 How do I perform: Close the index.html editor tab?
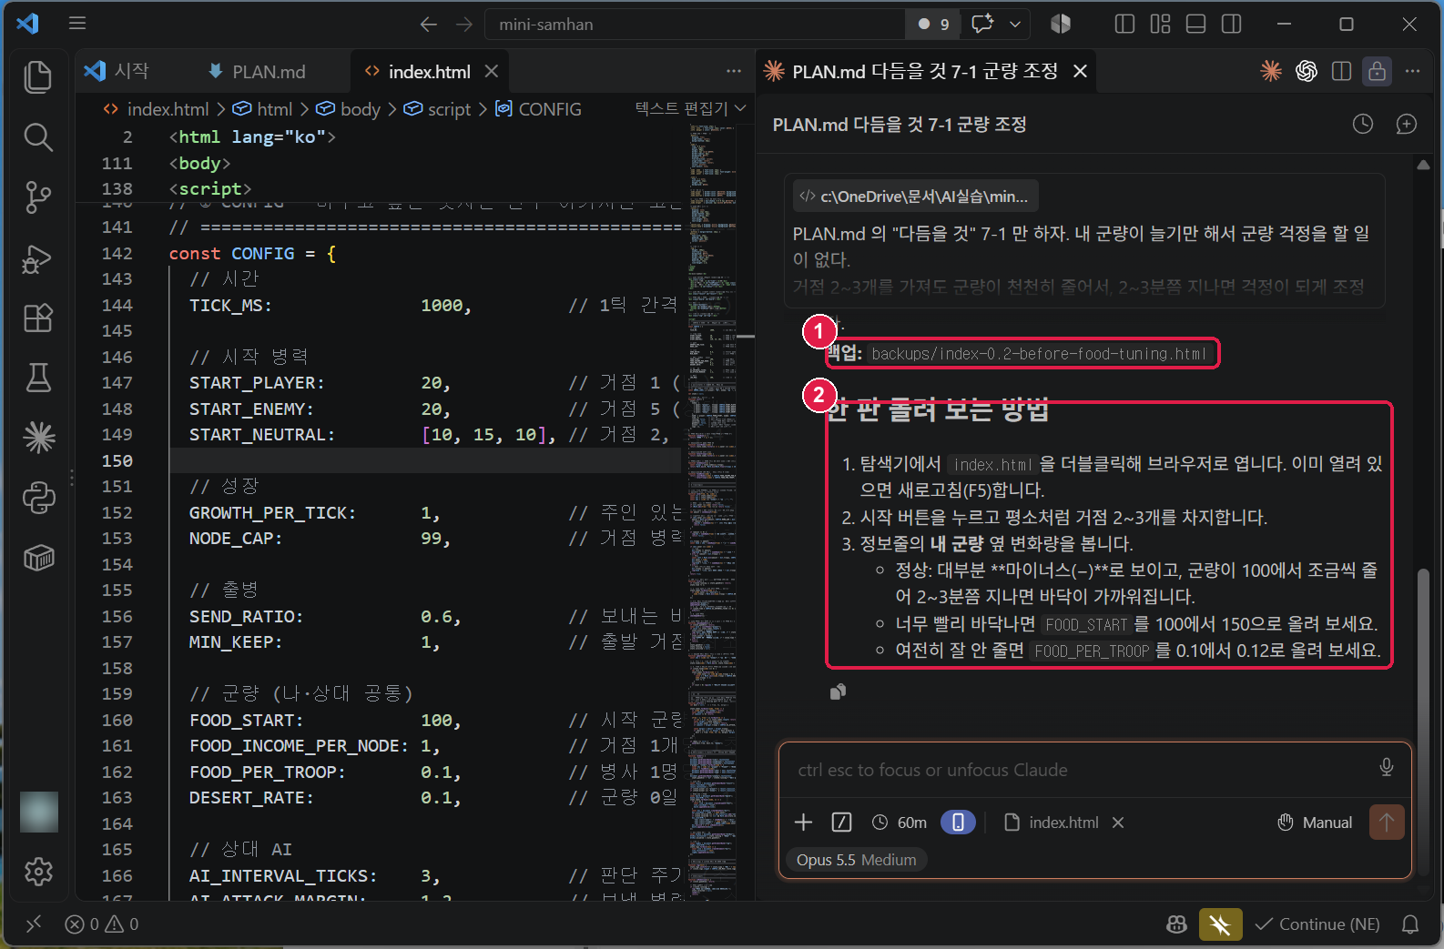[x=492, y=71]
